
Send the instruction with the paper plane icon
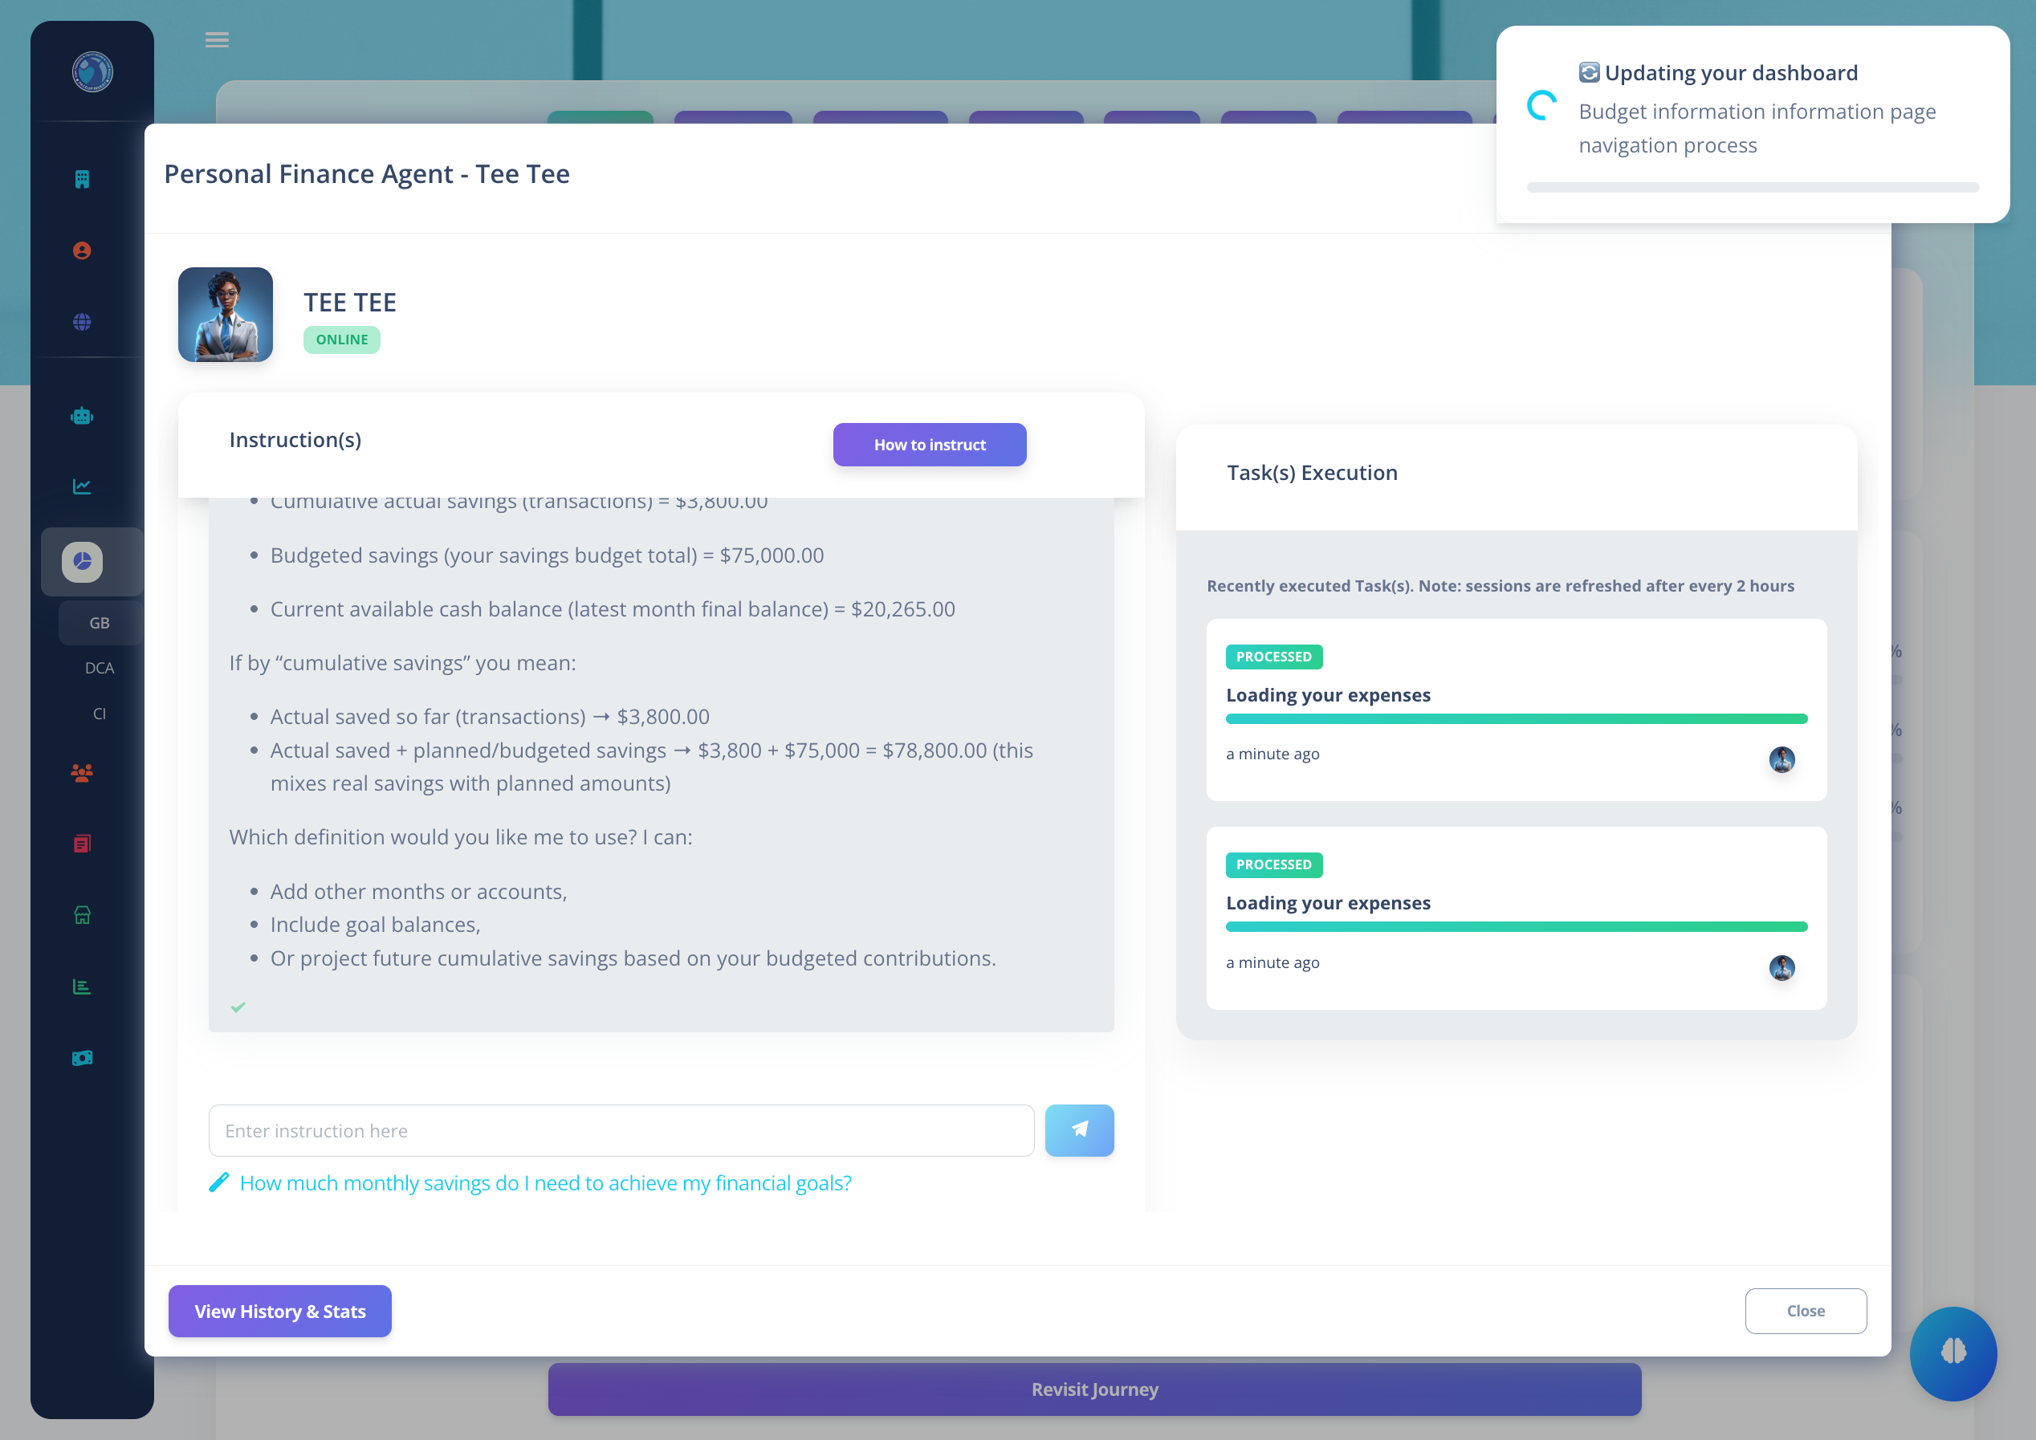tap(1079, 1130)
